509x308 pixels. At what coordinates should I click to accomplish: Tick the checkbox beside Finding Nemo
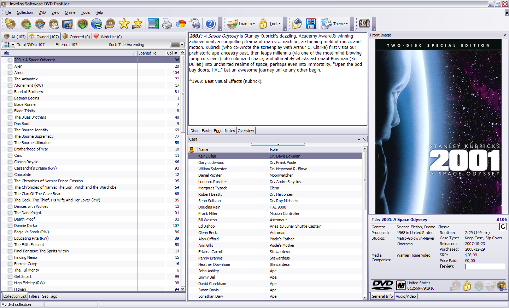[10, 257]
